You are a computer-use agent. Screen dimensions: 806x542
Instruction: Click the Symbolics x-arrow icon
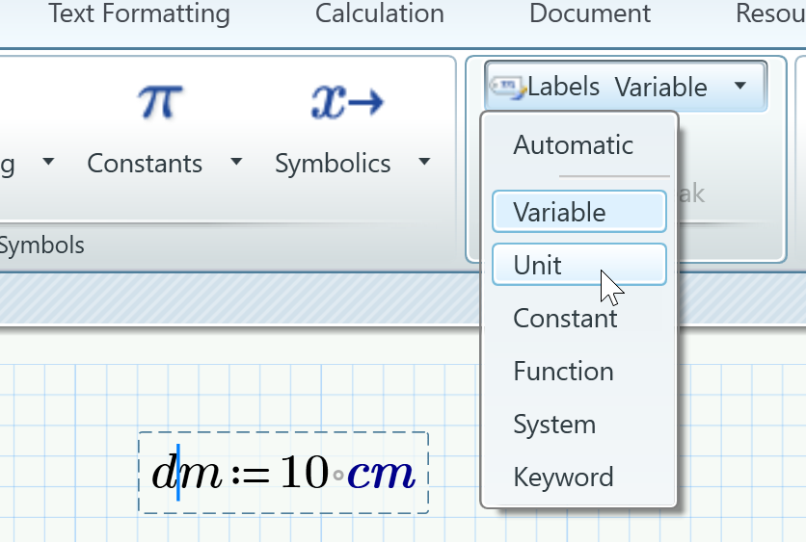[x=347, y=101]
